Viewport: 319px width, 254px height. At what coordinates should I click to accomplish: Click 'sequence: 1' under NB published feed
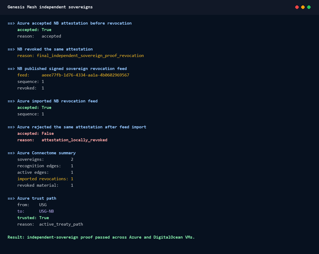[31, 82]
